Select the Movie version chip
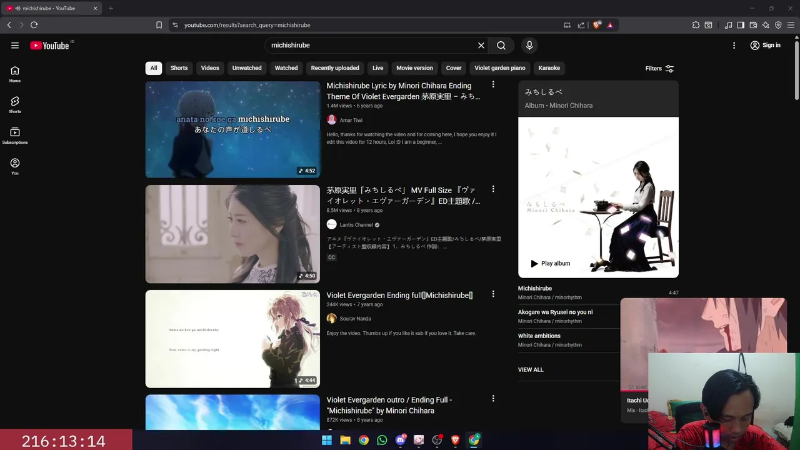Screen dimensions: 800x450 click(x=414, y=68)
